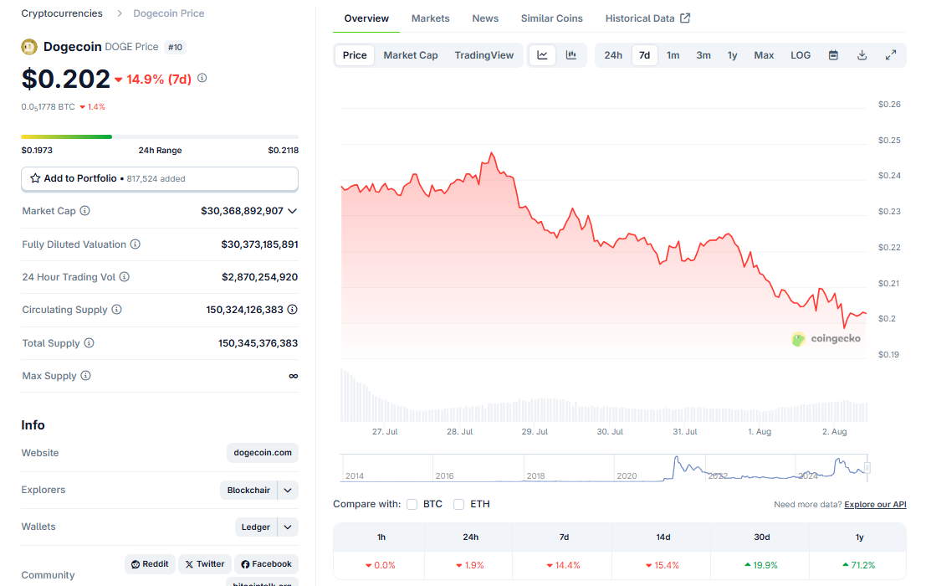Viewport: 926px width, 586px height.
Task: Click trading volume value $2,870,254,920
Action: (x=260, y=277)
